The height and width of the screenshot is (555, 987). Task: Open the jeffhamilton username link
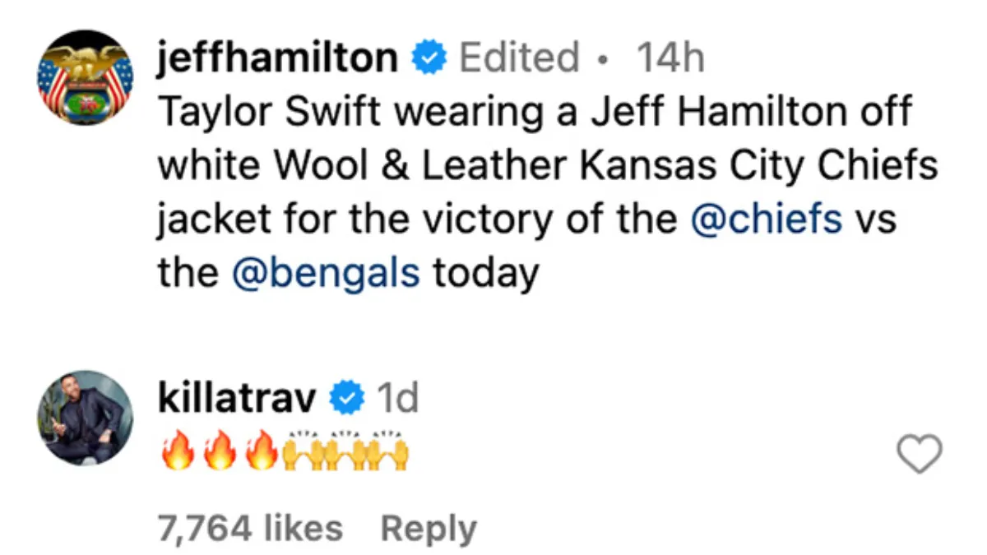pos(277,58)
